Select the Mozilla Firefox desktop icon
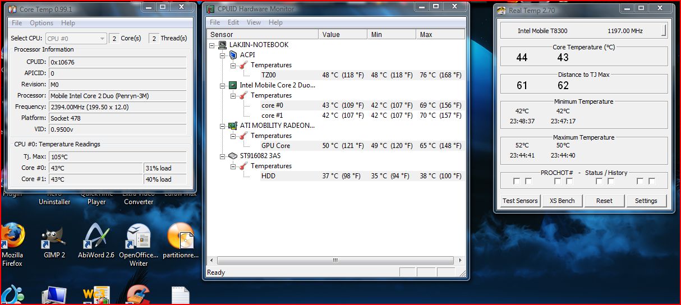Image resolution: width=681 pixels, height=305 pixels. [x=12, y=235]
